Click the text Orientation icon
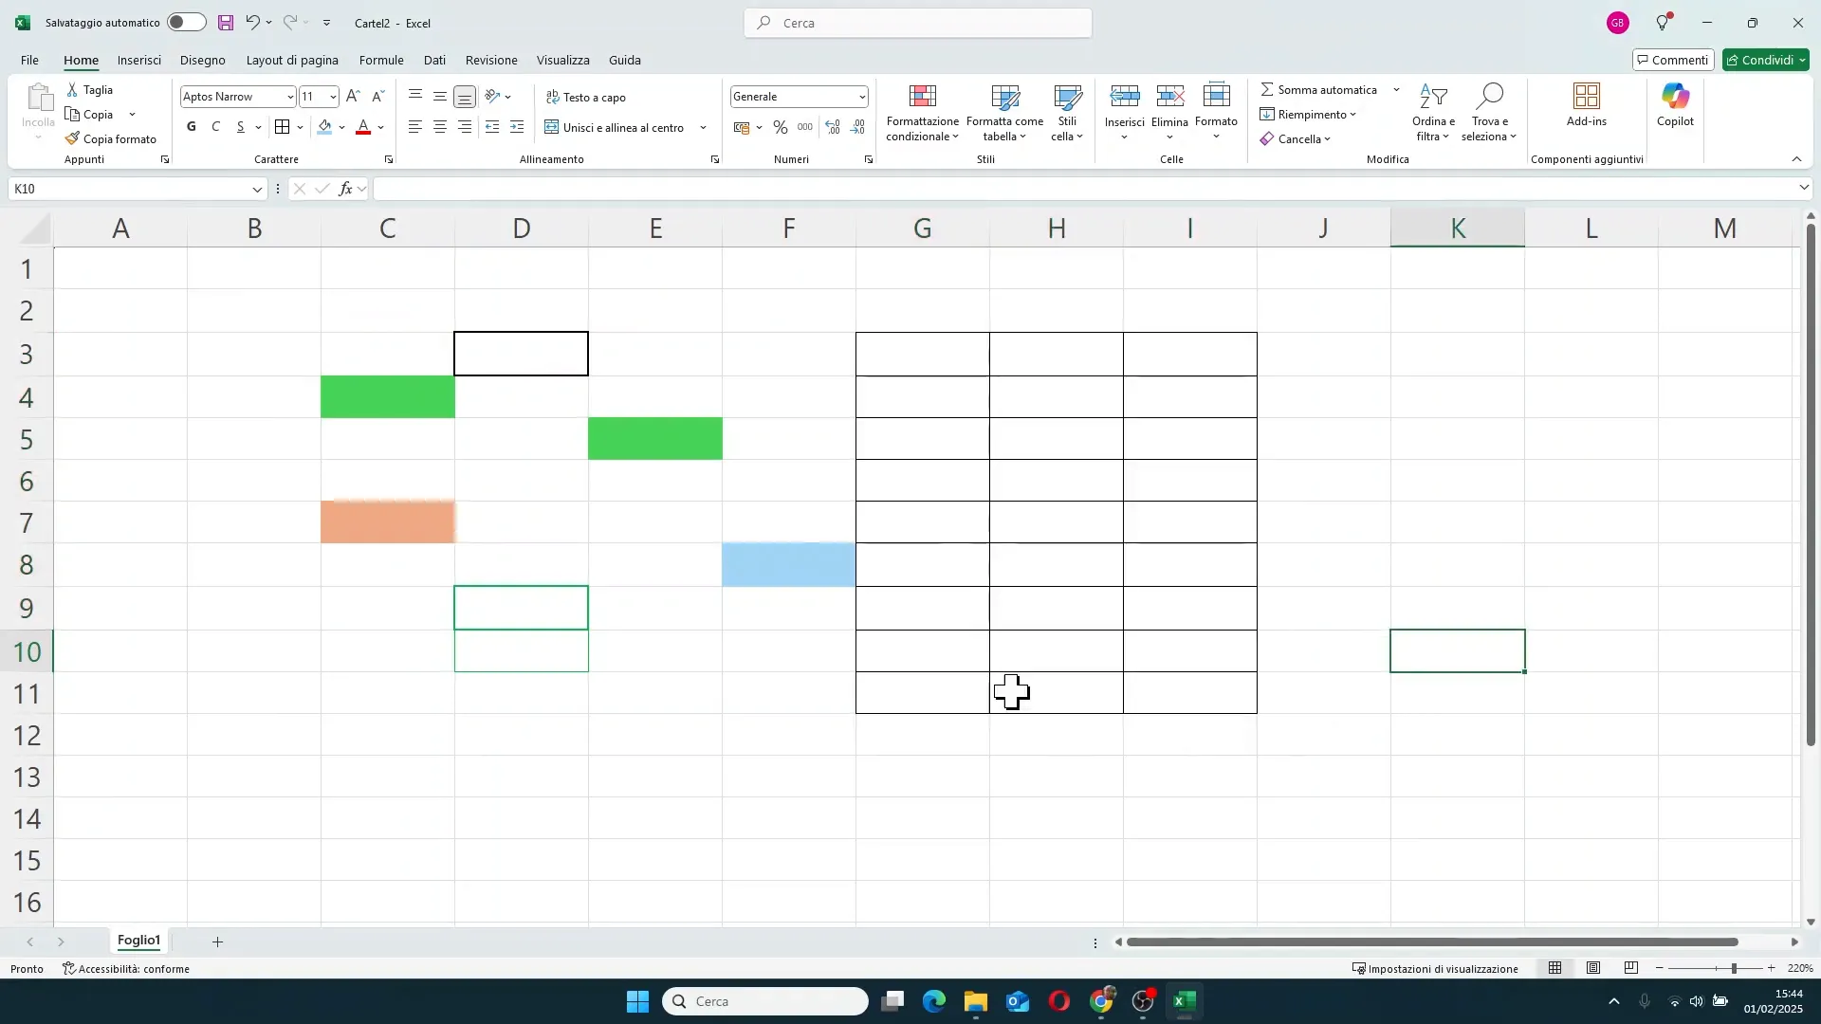 click(492, 96)
